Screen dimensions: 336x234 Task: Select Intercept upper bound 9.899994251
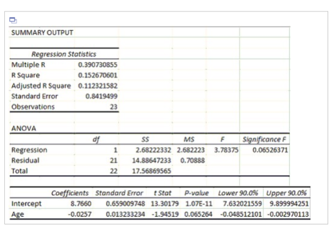click(289, 203)
